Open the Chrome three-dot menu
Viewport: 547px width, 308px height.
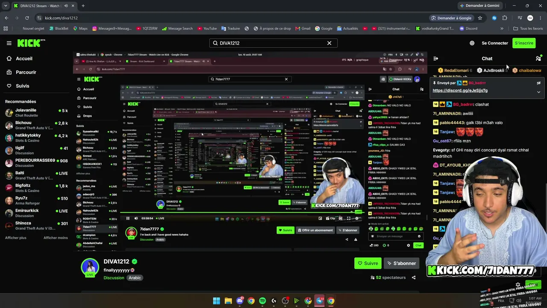[x=541, y=18]
